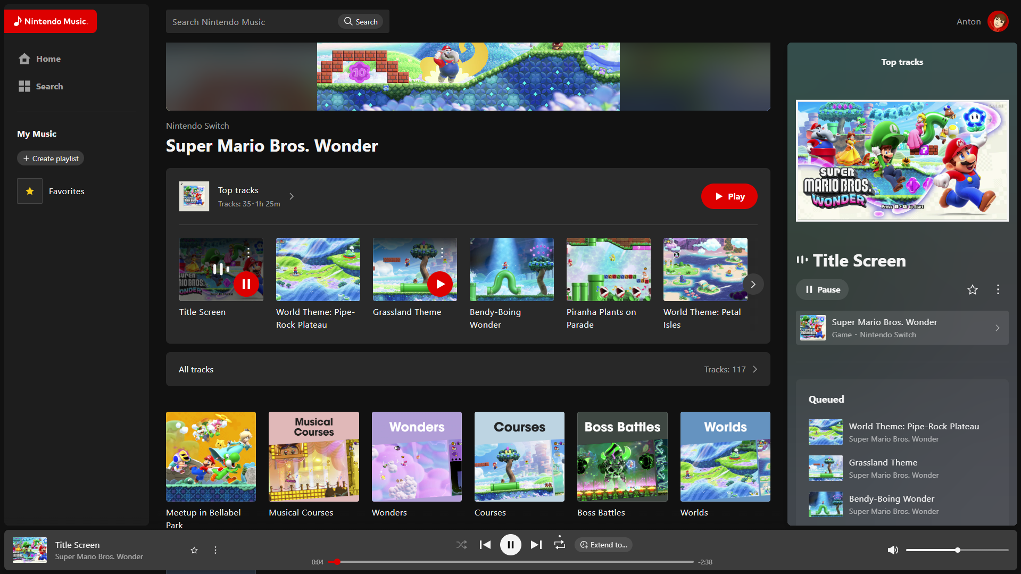Favorite Title Screen in now playing panel
This screenshot has width=1021, height=574.
pos(973,289)
